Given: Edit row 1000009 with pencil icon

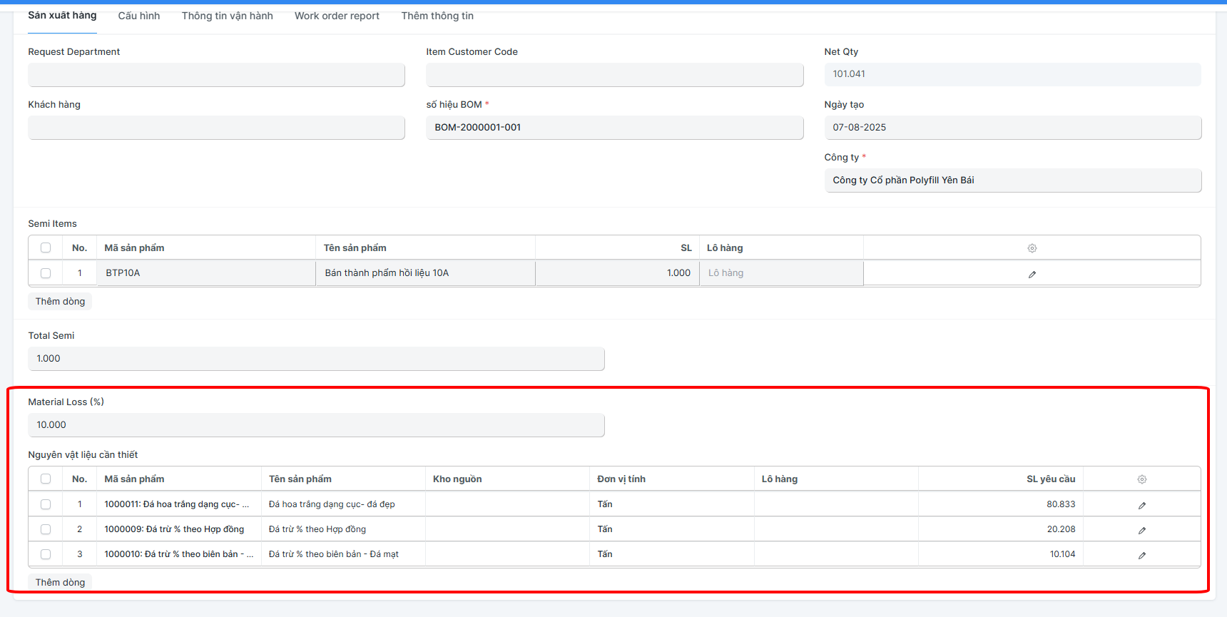Looking at the screenshot, I should (1141, 530).
